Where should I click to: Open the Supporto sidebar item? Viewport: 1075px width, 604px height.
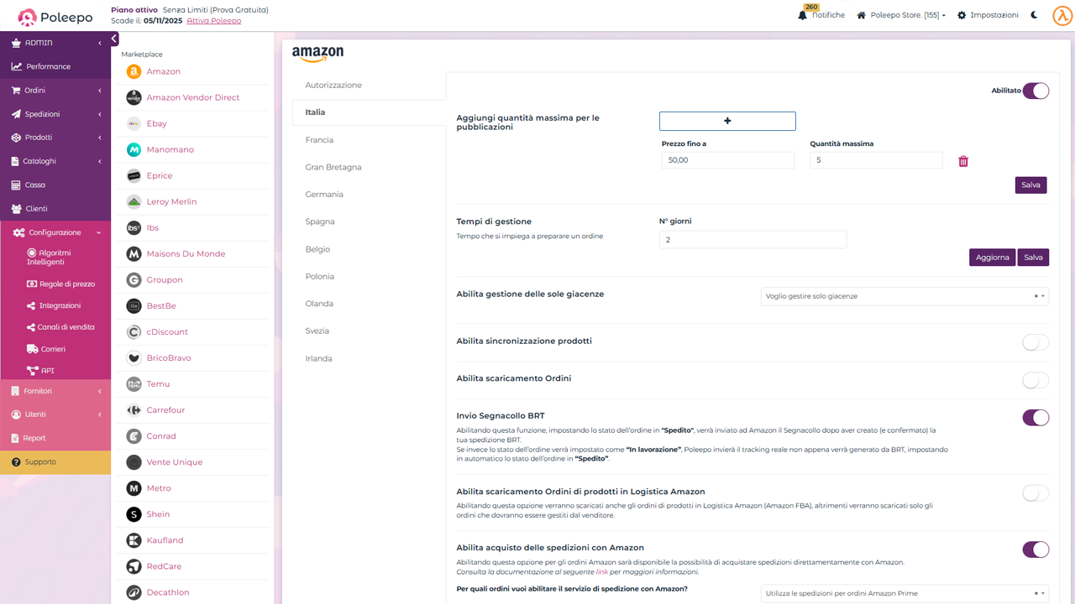point(55,462)
